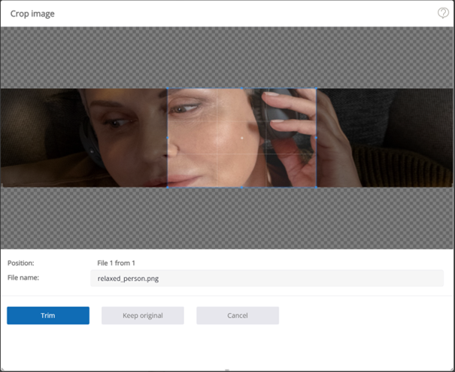Screen dimensions: 455x372
Task: Click the bottom-left crop handle
Action: point(167,187)
